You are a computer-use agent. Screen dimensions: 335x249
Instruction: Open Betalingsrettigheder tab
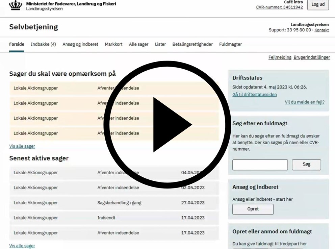point(192,44)
